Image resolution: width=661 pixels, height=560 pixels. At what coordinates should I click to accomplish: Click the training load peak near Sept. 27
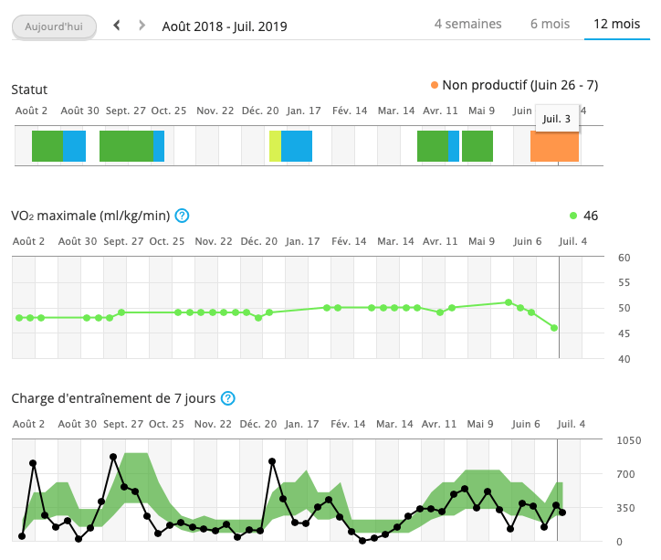tap(113, 457)
